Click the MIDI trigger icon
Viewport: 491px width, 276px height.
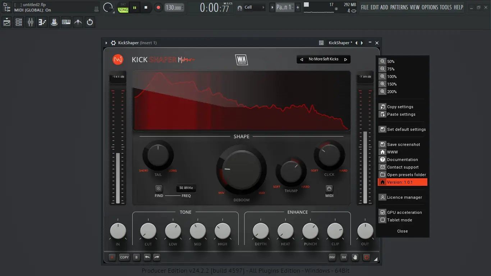[x=329, y=189]
